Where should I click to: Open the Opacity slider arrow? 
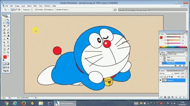186,73
